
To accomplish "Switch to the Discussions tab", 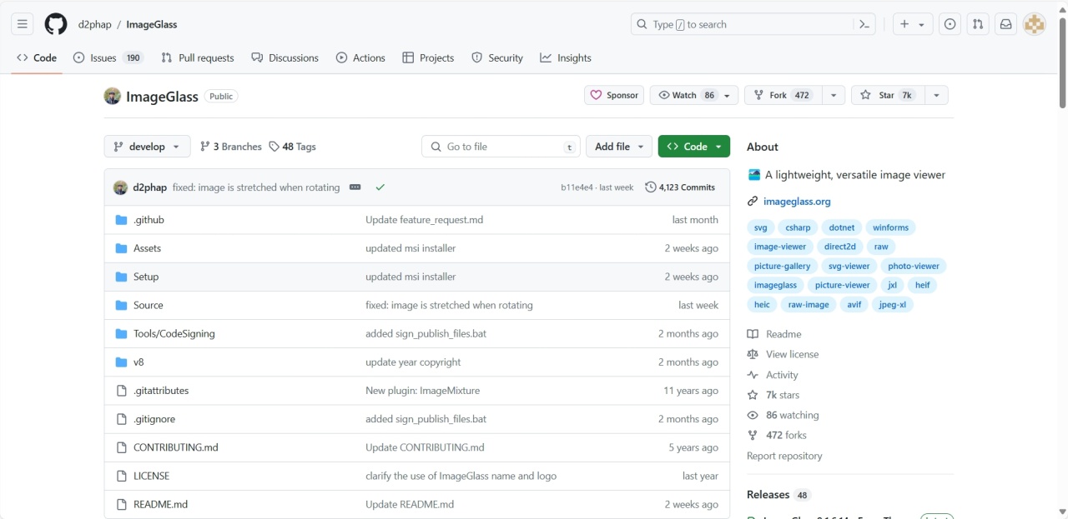I will coord(285,58).
